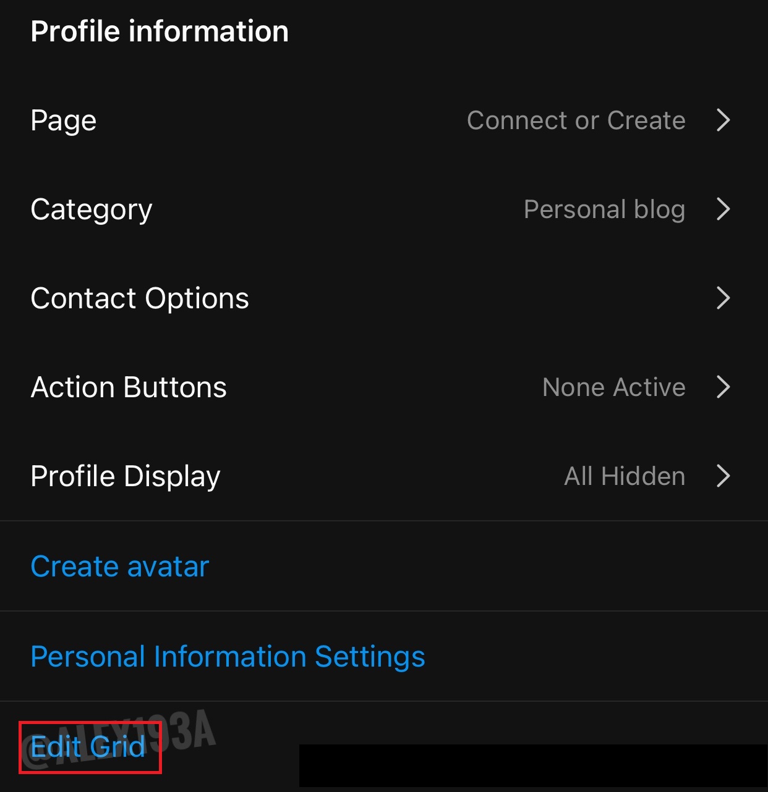This screenshot has width=768, height=792.
Task: Click the All Hidden value text
Action: (x=625, y=476)
